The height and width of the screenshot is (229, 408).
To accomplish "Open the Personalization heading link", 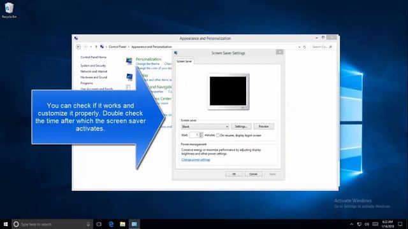I will pyautogui.click(x=149, y=59).
